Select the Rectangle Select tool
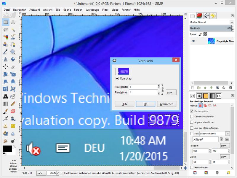Viewport: 237px width, 178px height. click(6, 22)
